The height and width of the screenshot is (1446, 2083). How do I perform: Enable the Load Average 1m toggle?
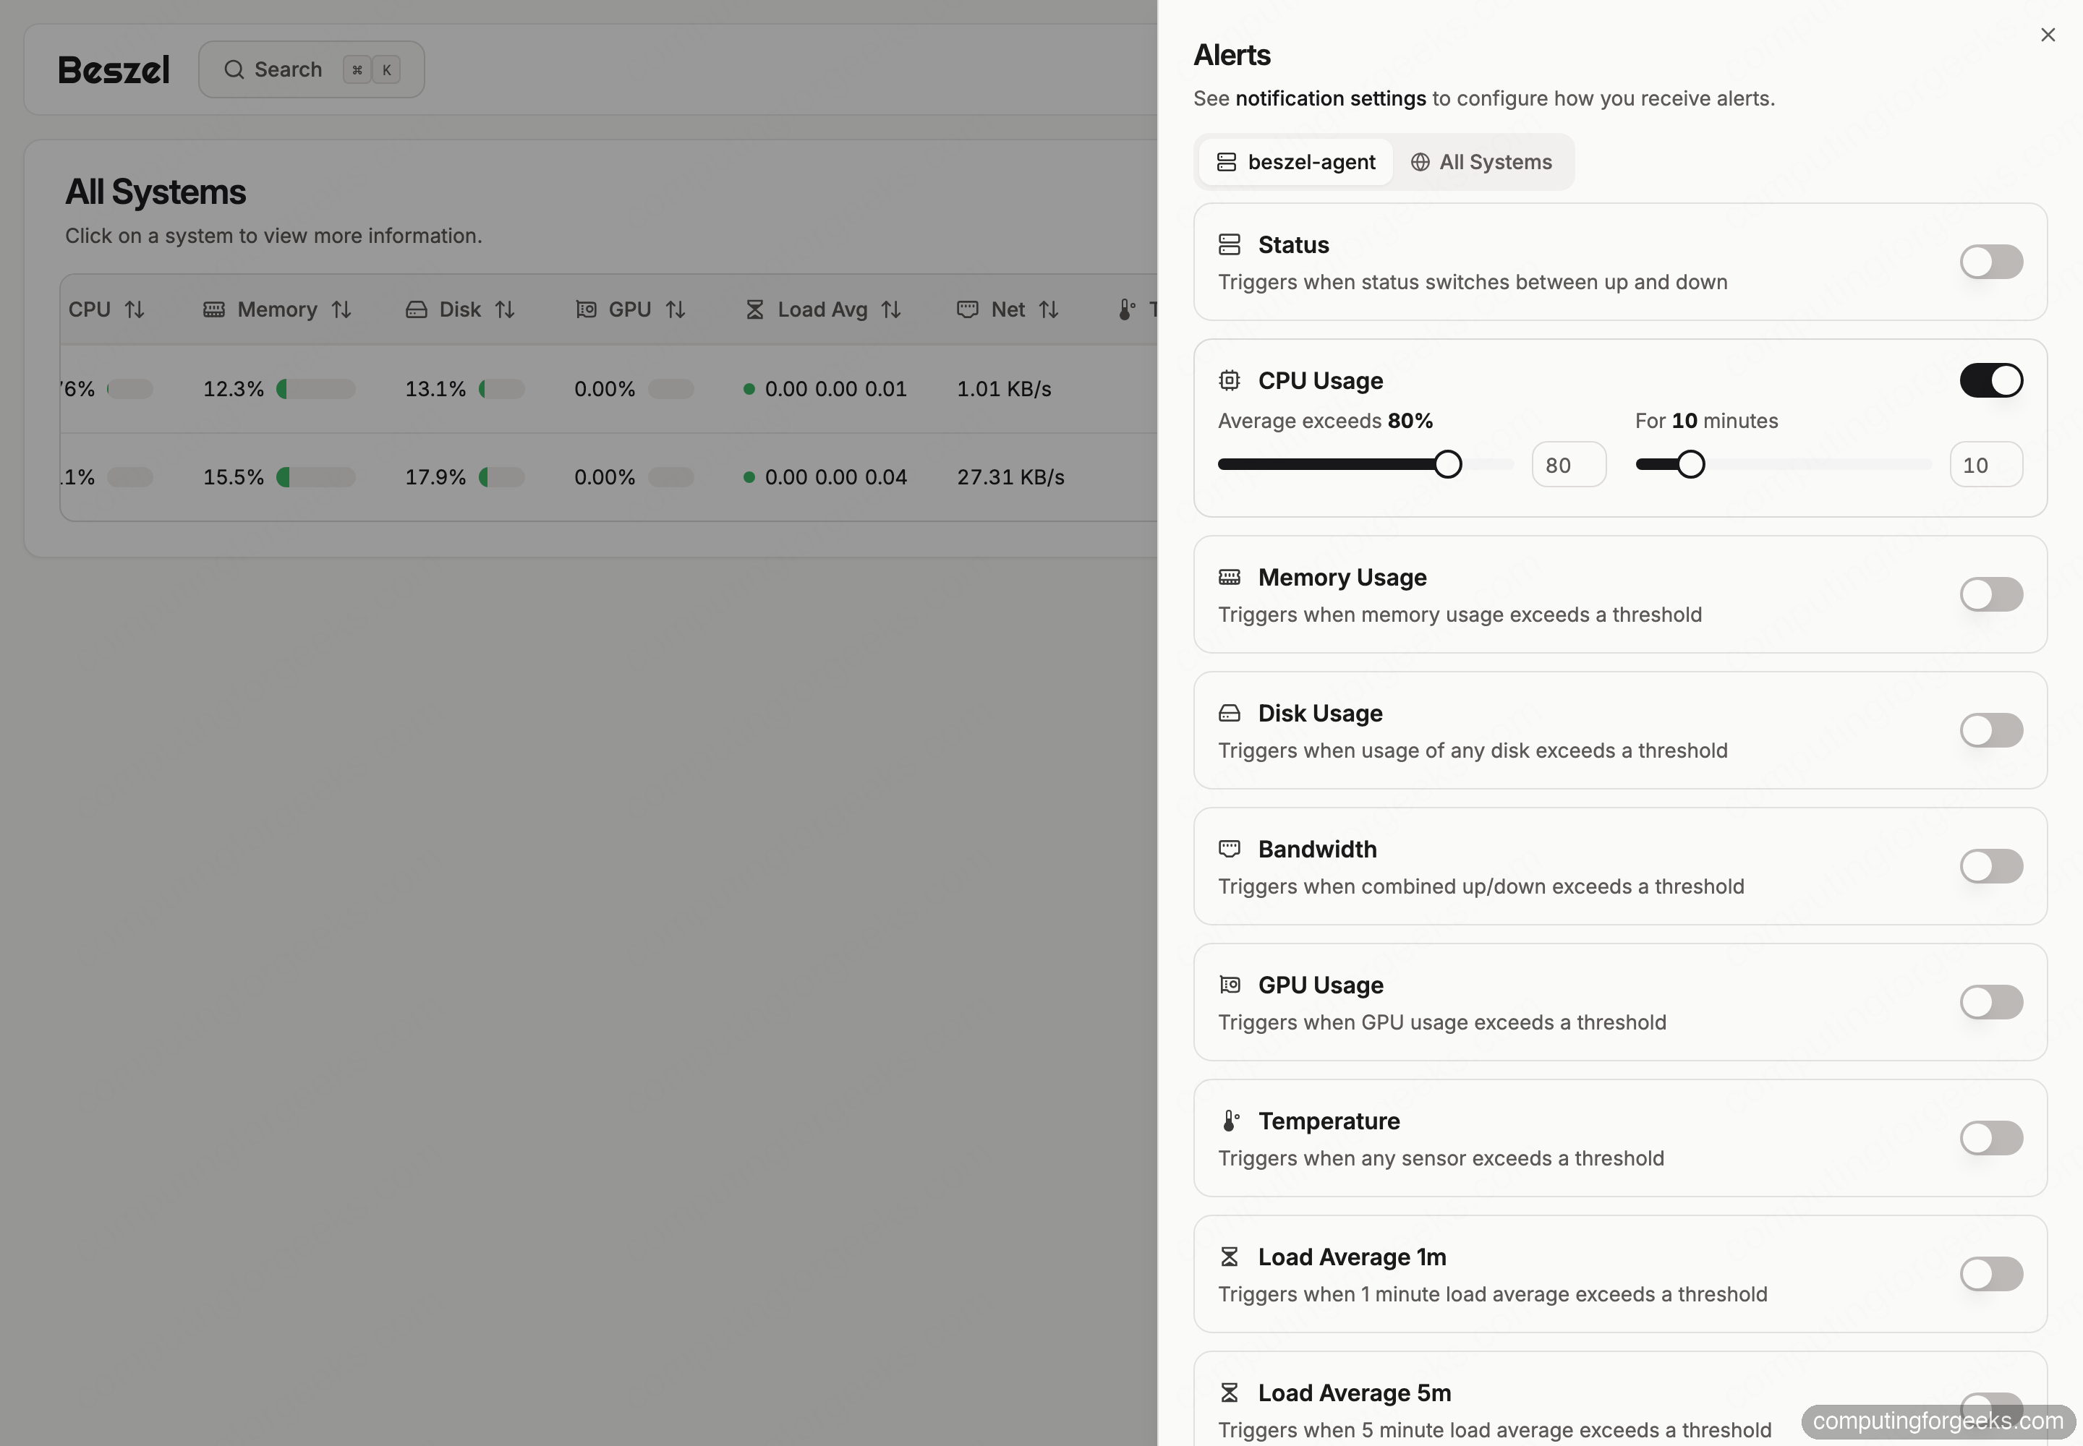pyautogui.click(x=1990, y=1274)
